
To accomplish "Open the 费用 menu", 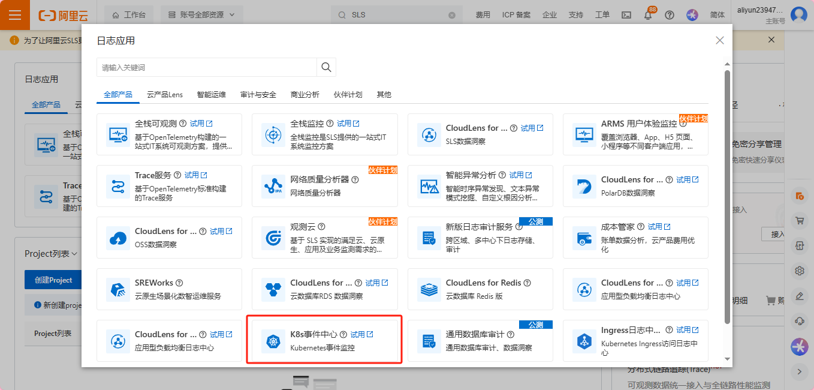I will [x=483, y=15].
